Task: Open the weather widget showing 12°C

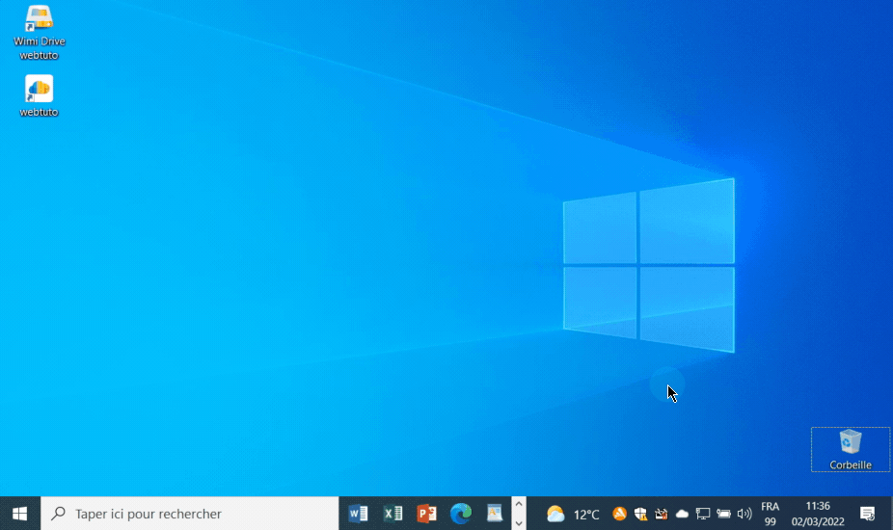Action: coord(573,514)
